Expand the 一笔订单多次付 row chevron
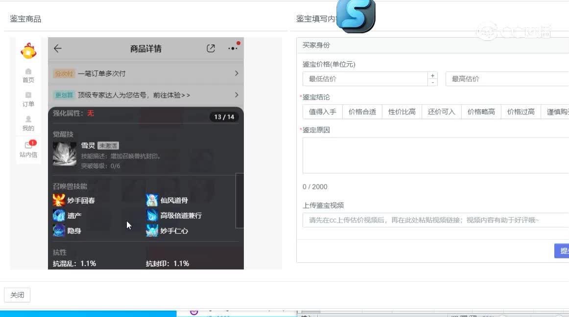The image size is (569, 317). pos(237,73)
